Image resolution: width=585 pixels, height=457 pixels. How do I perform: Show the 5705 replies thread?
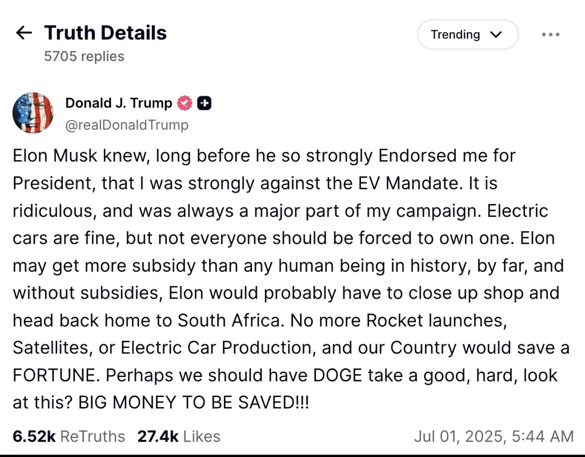84,56
